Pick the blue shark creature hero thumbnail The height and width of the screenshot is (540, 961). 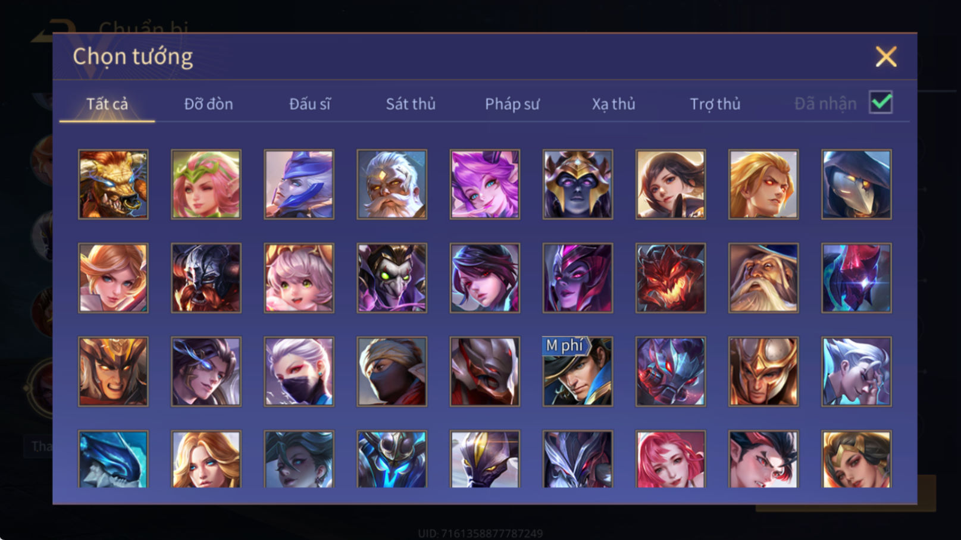point(113,459)
